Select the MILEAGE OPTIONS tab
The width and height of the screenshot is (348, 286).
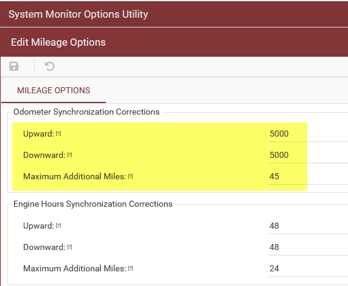pos(54,90)
